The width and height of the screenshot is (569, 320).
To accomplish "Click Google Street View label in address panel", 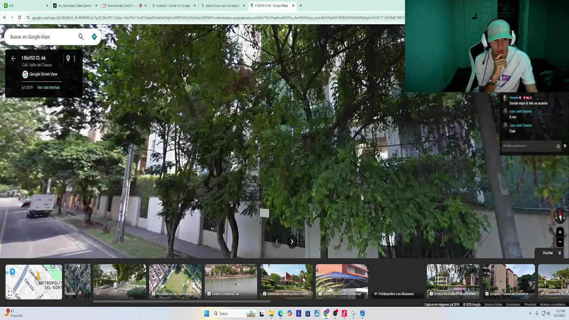I will (x=44, y=74).
